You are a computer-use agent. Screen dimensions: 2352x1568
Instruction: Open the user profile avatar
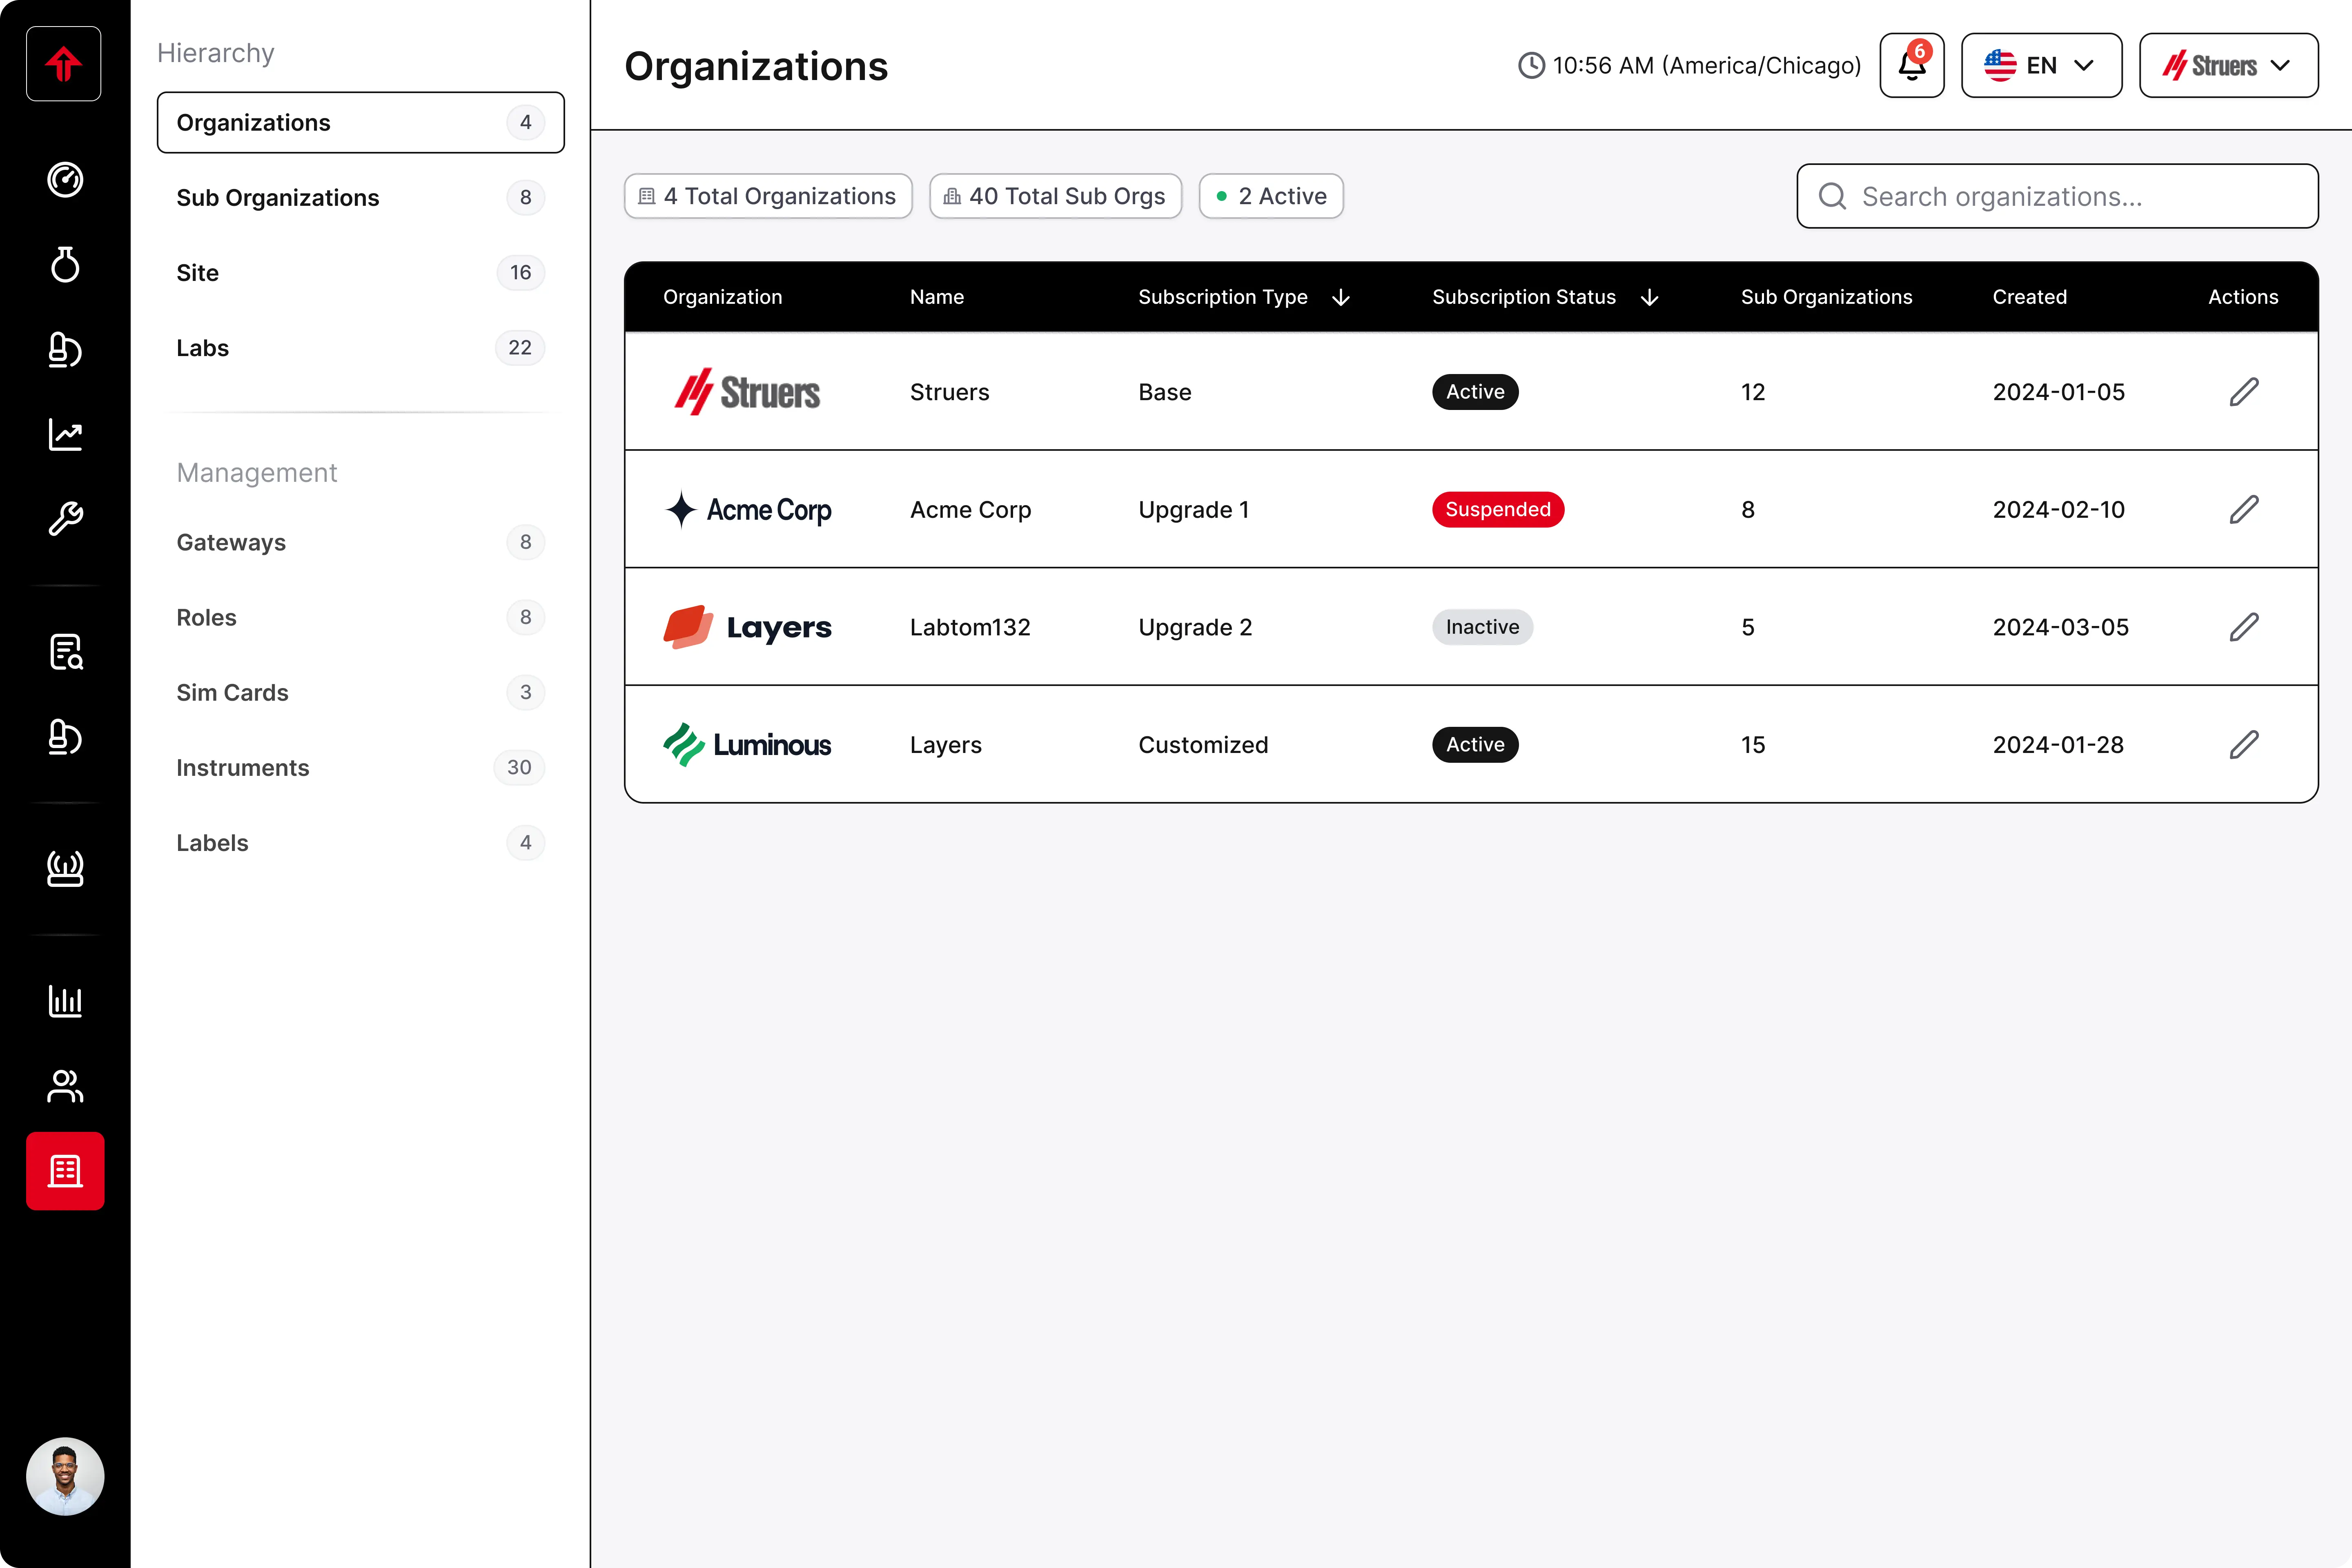click(65, 1476)
